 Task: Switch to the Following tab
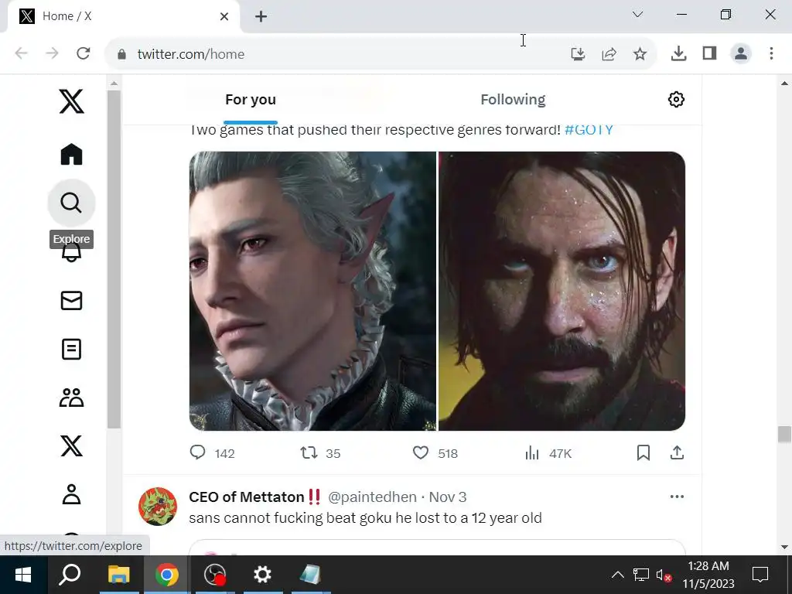coord(513,100)
